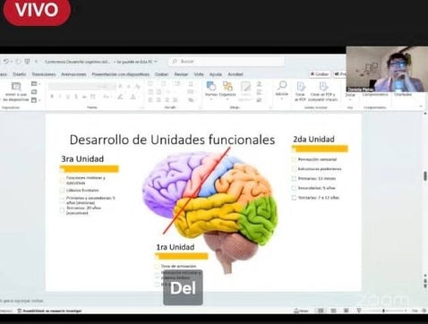428x324 pixels.
Task: Click the Buscar search field
Action: coord(227,62)
